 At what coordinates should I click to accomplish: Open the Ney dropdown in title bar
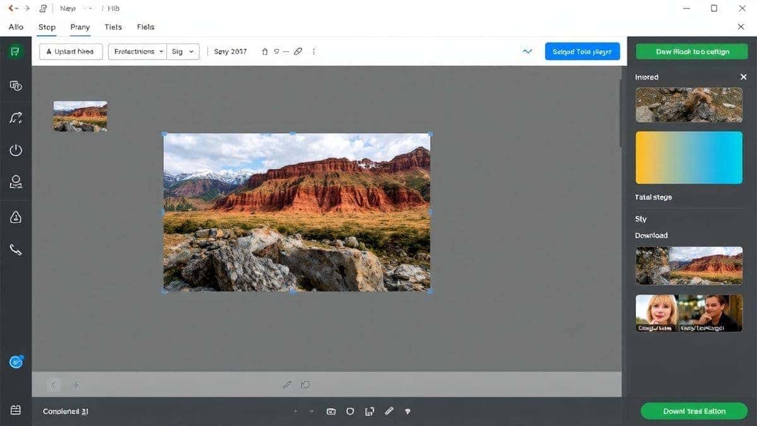tap(76, 9)
